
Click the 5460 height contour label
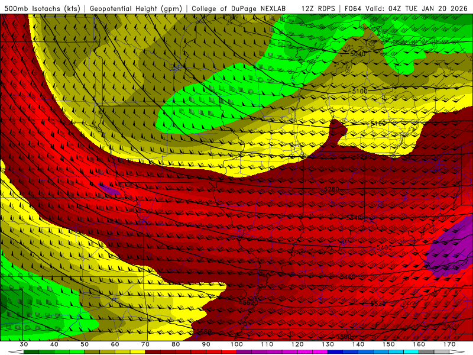click(x=347, y=277)
